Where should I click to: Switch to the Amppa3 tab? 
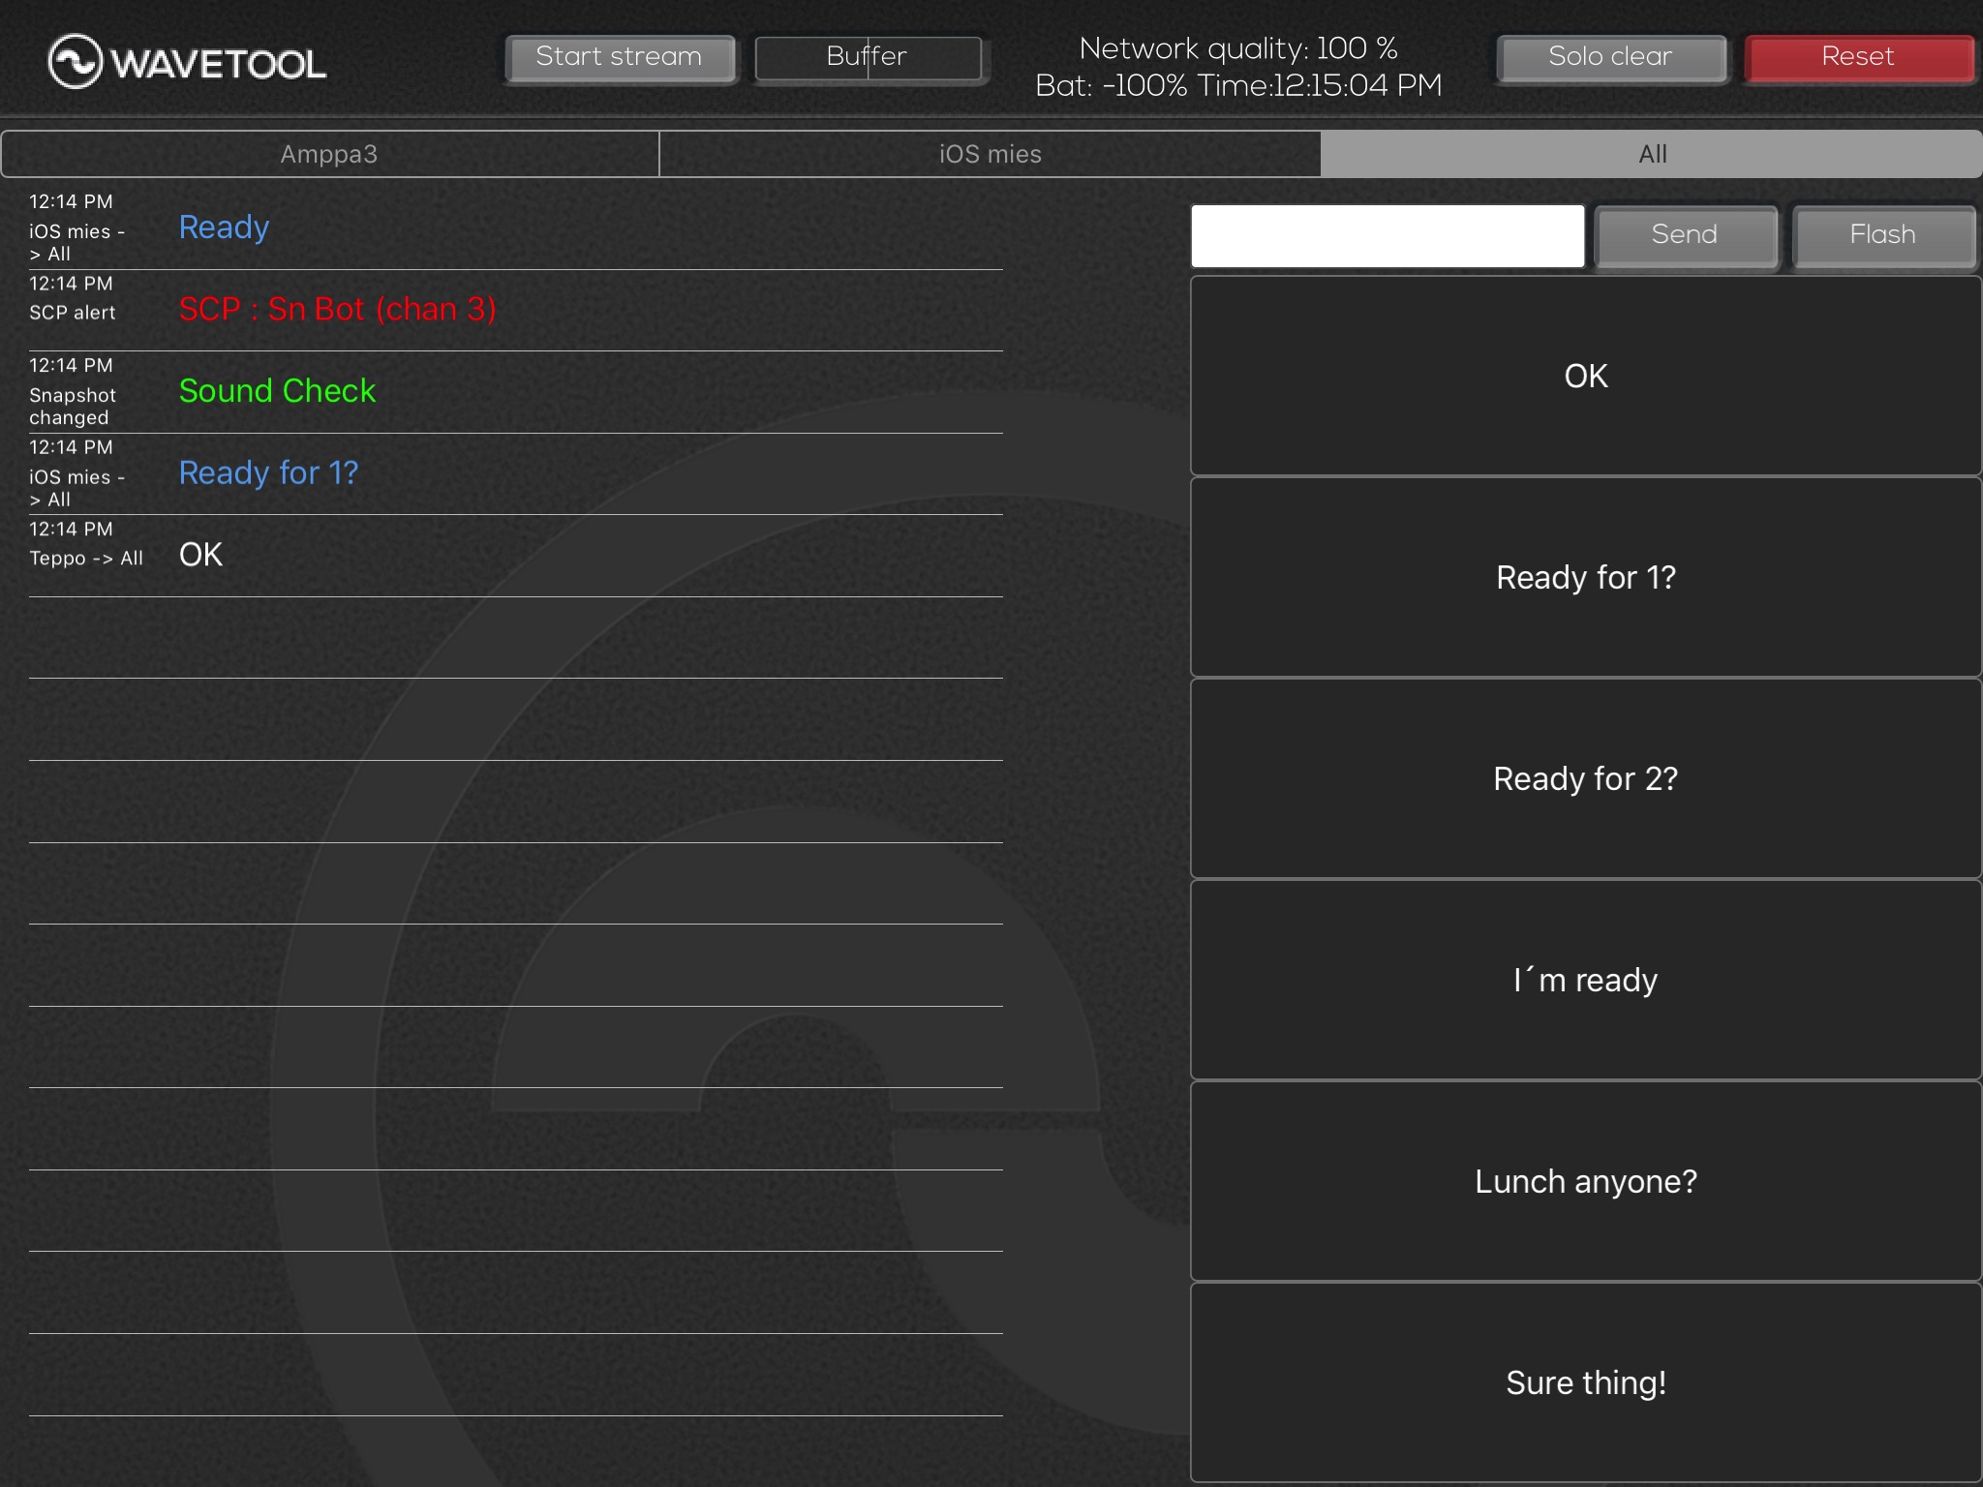[330, 154]
